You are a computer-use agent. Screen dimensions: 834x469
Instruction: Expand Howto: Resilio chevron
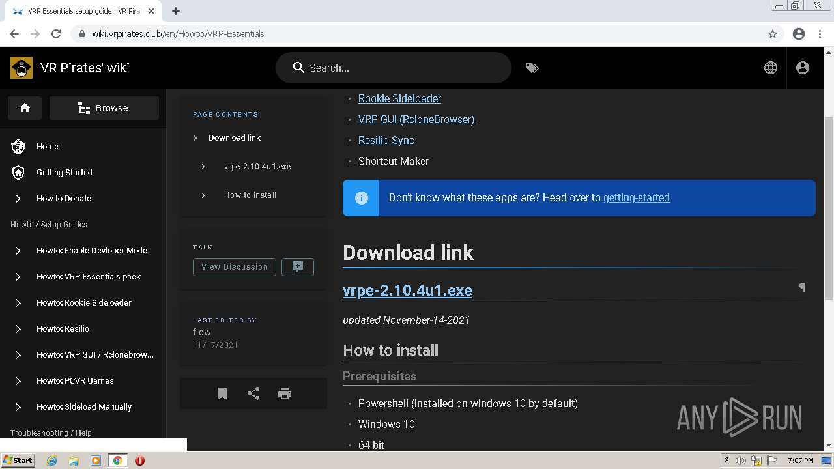[18, 329]
